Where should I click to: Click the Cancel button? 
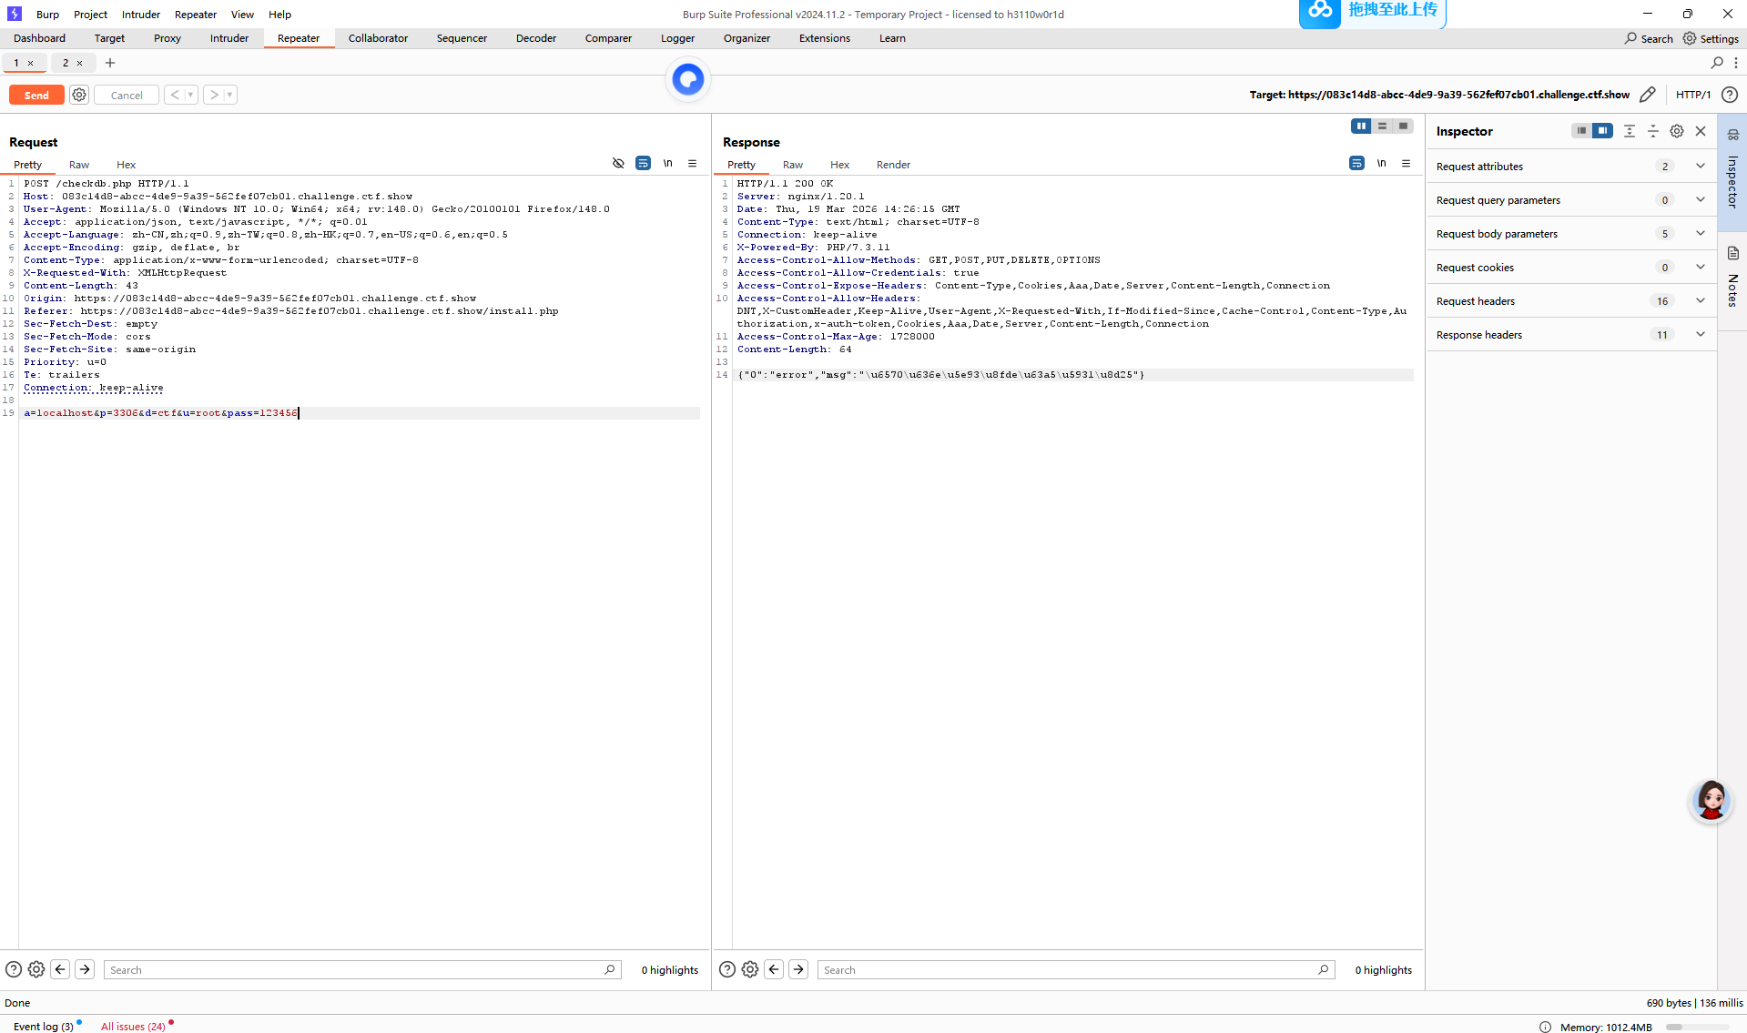tap(127, 95)
